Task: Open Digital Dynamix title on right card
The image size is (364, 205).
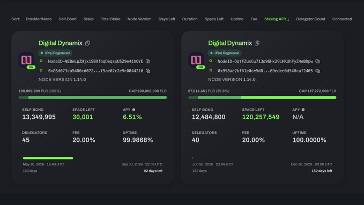Action: pyautogui.click(x=230, y=43)
